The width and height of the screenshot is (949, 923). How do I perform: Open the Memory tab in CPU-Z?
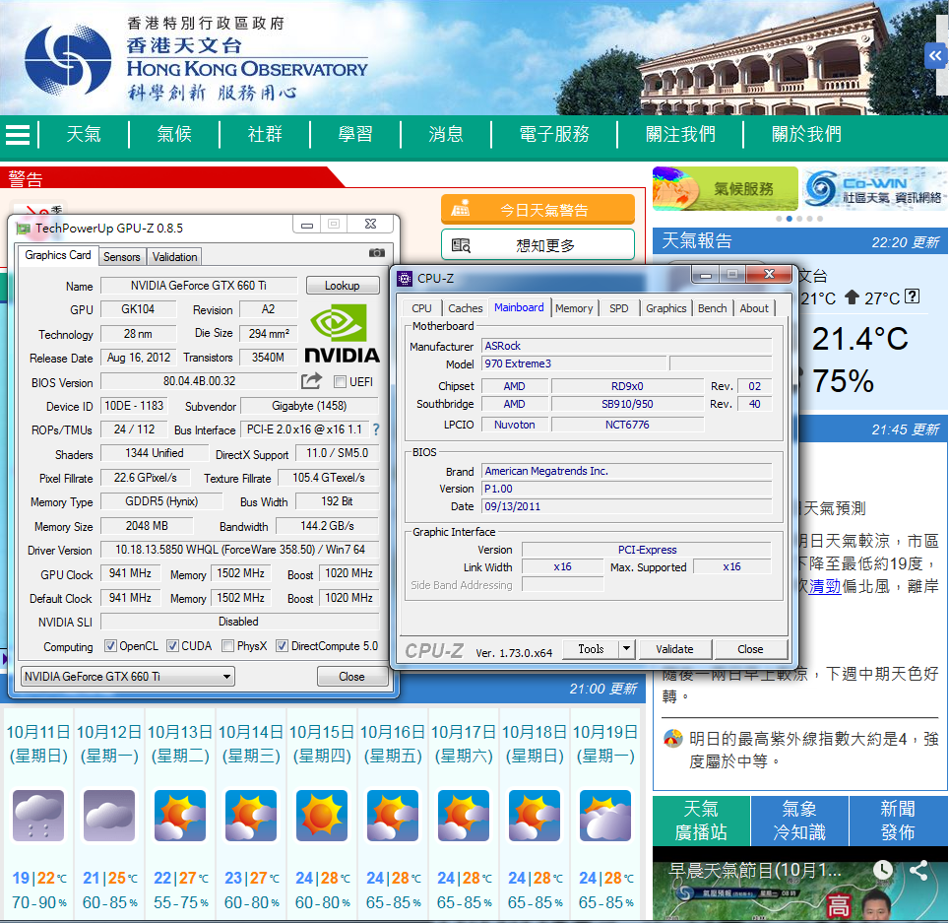click(574, 308)
